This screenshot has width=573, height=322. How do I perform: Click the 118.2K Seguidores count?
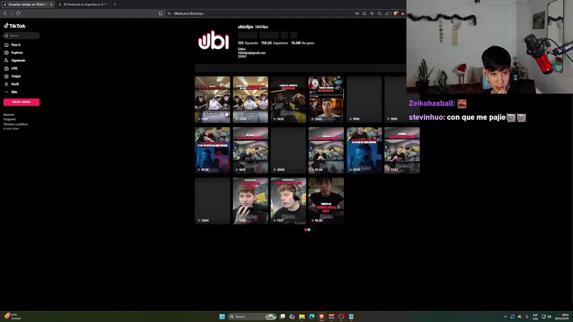tap(274, 43)
